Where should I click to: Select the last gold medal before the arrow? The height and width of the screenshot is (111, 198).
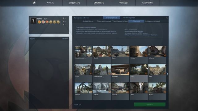pyautogui.click(x=58, y=22)
